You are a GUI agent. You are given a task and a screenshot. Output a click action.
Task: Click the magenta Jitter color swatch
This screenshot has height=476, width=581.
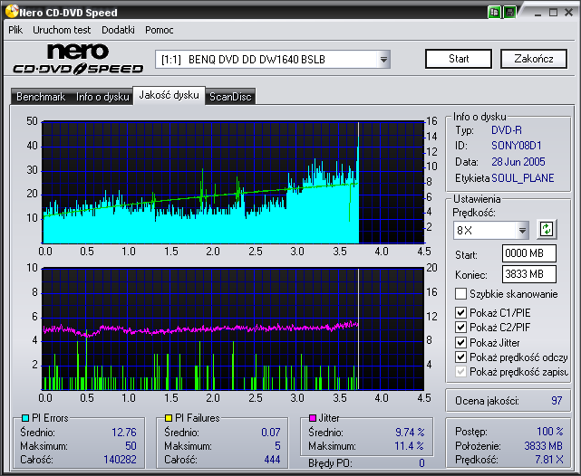tap(313, 418)
